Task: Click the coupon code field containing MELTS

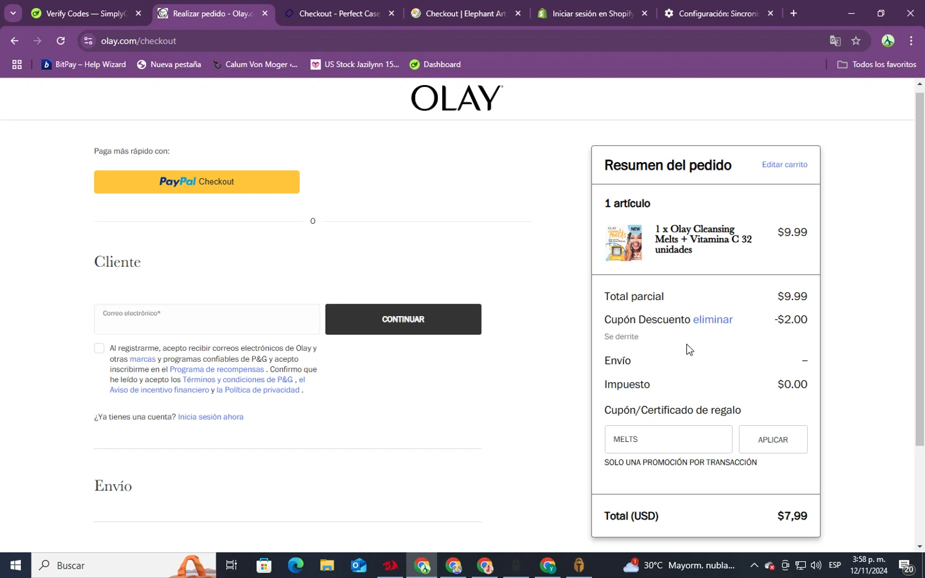Action: 668,439
